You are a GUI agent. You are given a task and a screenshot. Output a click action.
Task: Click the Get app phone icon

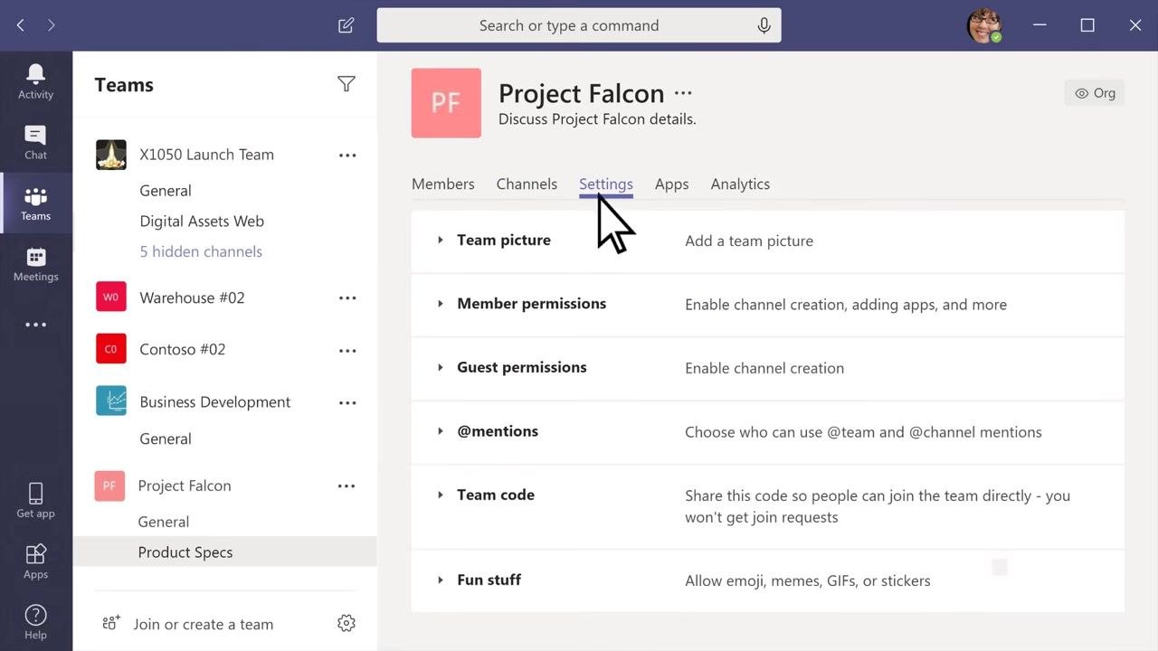(35, 493)
